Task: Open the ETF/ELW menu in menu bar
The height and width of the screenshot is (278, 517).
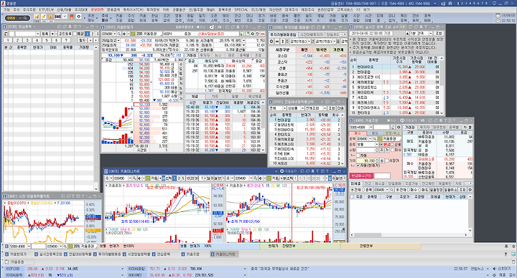Action: 46,10
